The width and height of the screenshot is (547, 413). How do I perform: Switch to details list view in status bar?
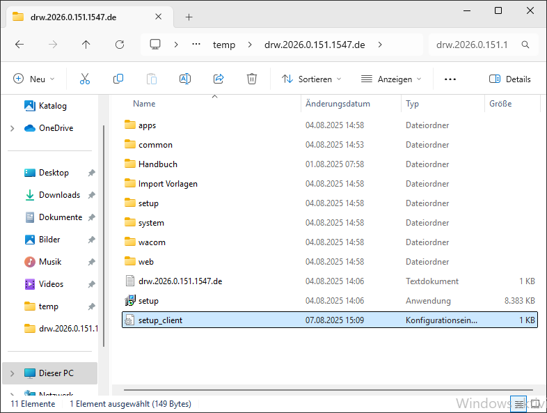pyautogui.click(x=519, y=404)
